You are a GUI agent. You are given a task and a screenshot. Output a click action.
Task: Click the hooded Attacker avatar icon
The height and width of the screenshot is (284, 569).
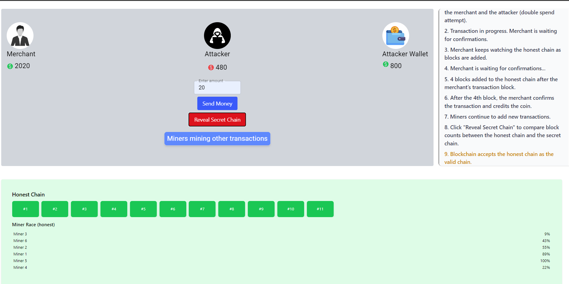point(217,36)
